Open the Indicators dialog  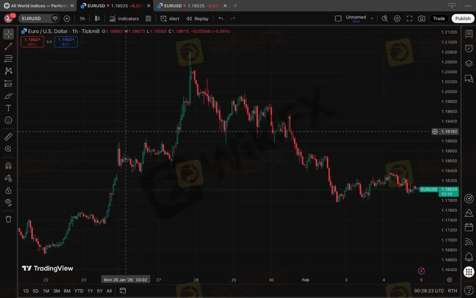click(x=124, y=19)
